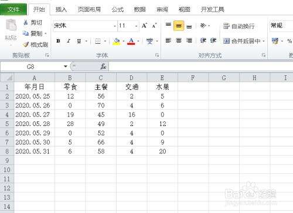Switch to the 视图 tab
The image size is (293, 213).
[x=185, y=9]
